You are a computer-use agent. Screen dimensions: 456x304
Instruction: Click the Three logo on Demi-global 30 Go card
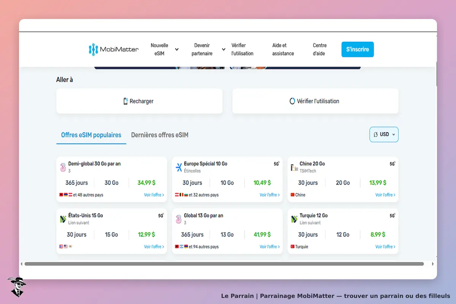click(x=63, y=167)
